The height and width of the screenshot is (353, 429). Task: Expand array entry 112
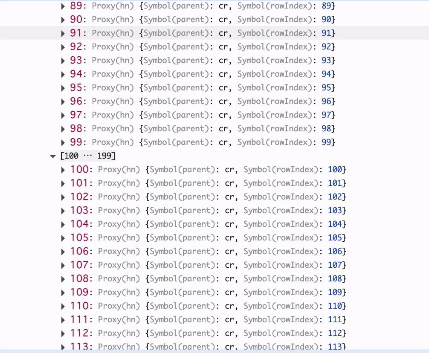click(x=63, y=334)
